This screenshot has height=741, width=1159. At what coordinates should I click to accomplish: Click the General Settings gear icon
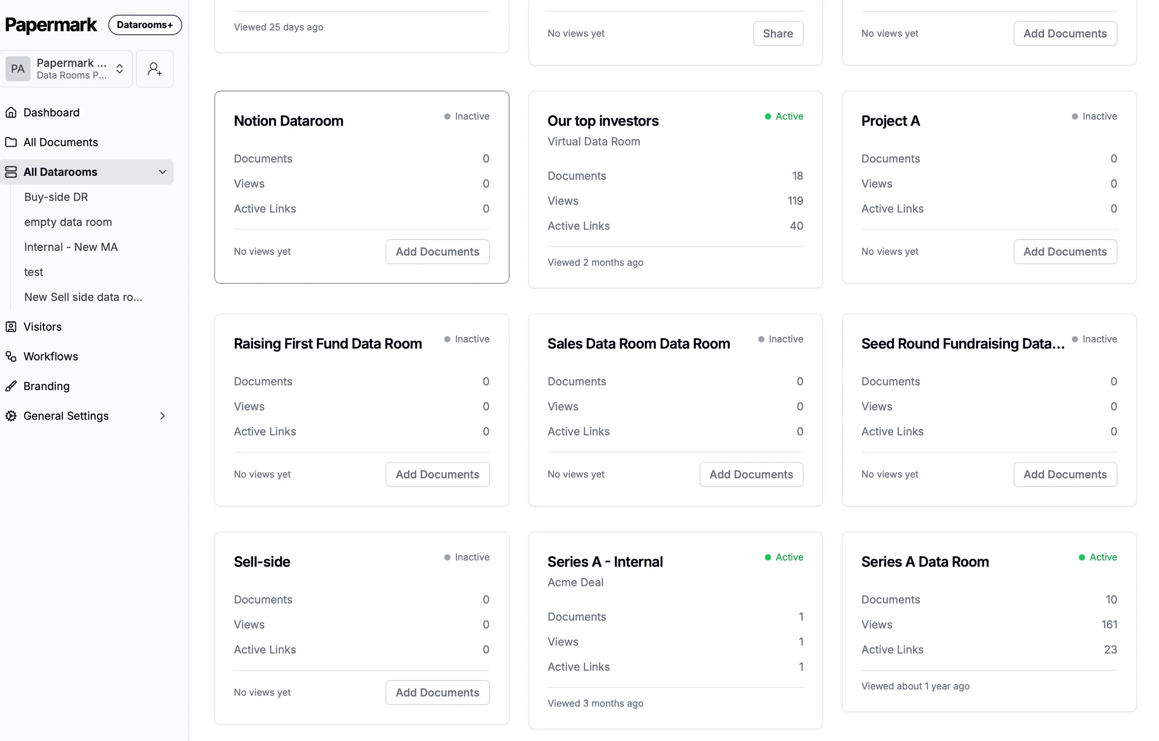tap(11, 416)
